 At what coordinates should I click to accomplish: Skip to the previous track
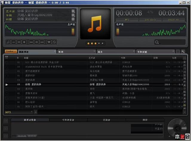point(31,42)
